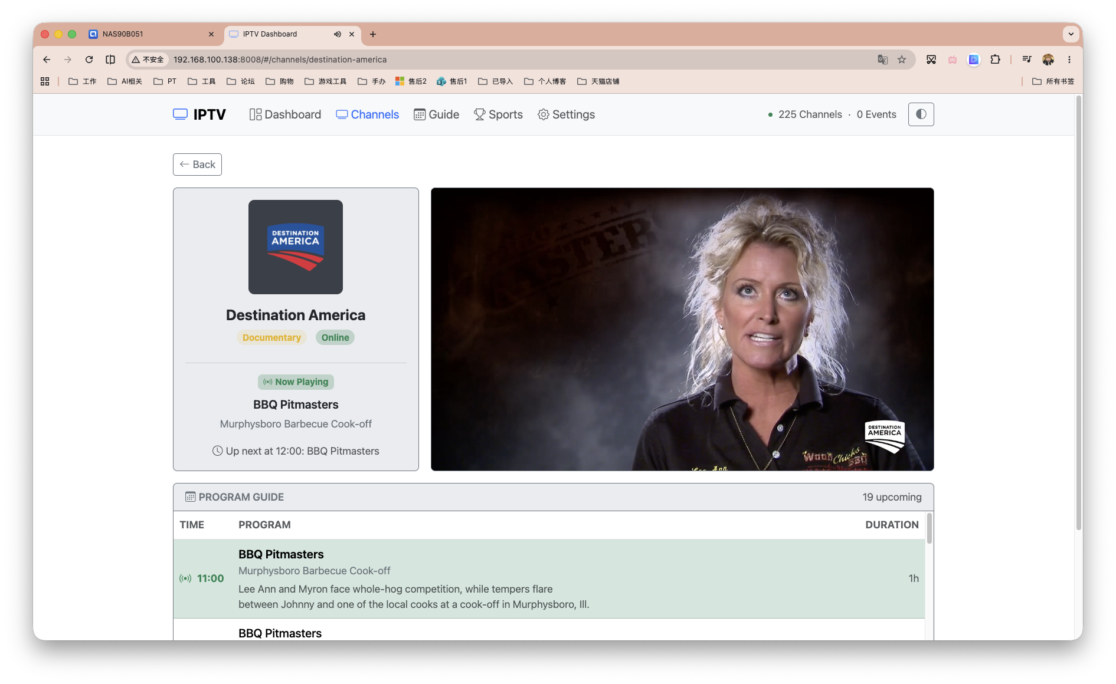Open the 论坛 bookmarks folder

[241, 81]
